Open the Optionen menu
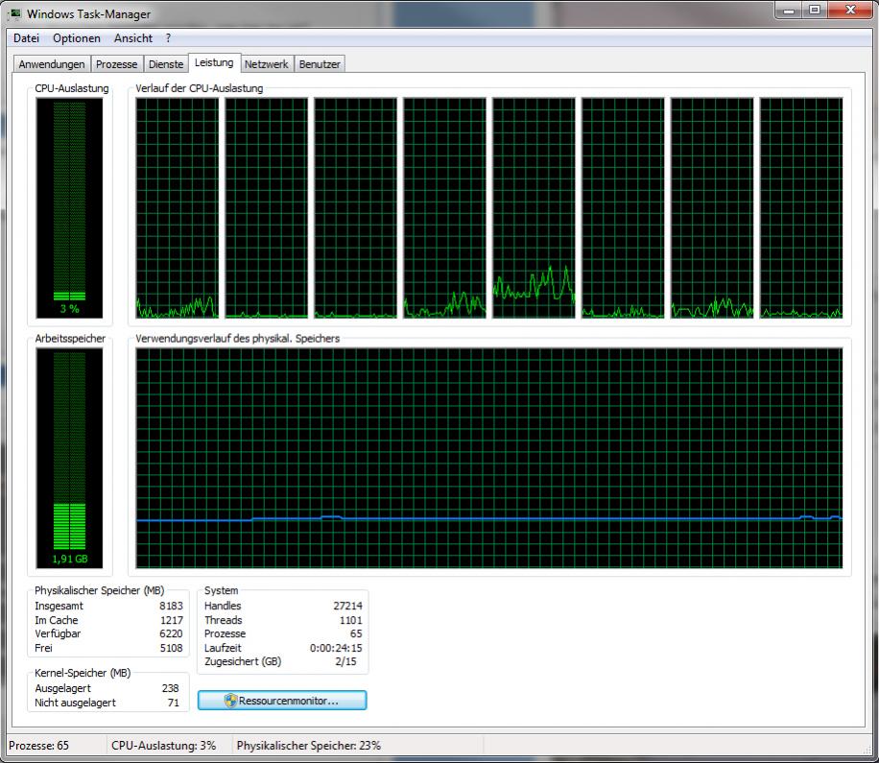This screenshot has width=879, height=763. [x=77, y=38]
